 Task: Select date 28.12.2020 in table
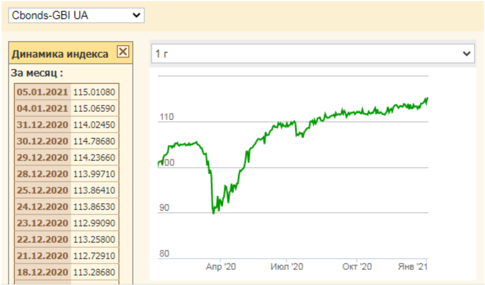coord(43,174)
